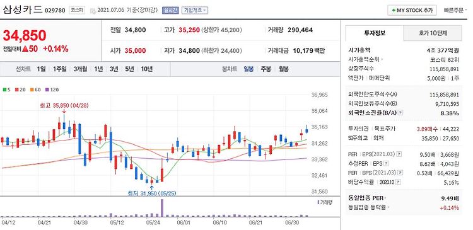Viewport: 473px width, 230px height.
Task: Open help icon beside 추정PER EPS
Action: tap(386, 164)
